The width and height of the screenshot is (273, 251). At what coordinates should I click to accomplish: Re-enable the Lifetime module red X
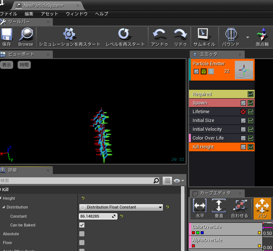[243, 112]
